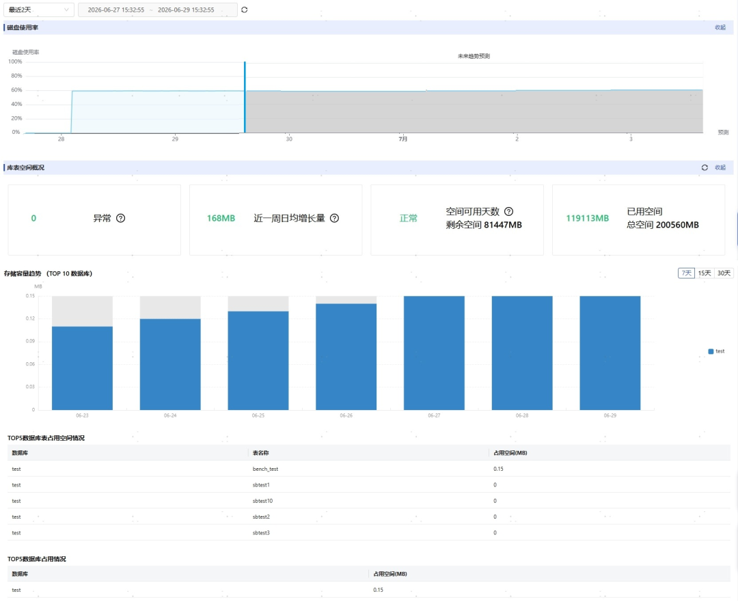Switch the storage trend to 7天
Viewport: 738px width, 602px height.
click(686, 273)
